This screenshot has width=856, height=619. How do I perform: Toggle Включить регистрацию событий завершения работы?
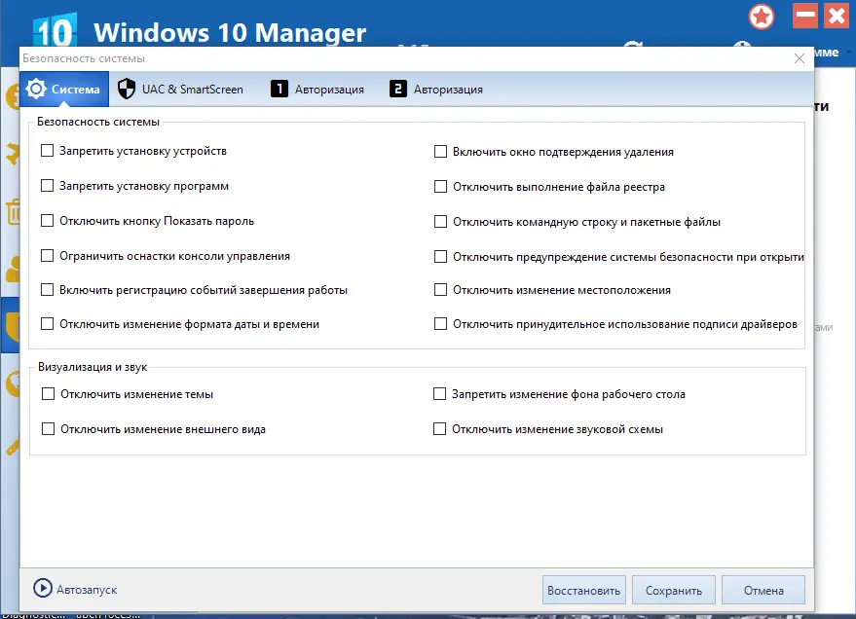[x=48, y=290]
